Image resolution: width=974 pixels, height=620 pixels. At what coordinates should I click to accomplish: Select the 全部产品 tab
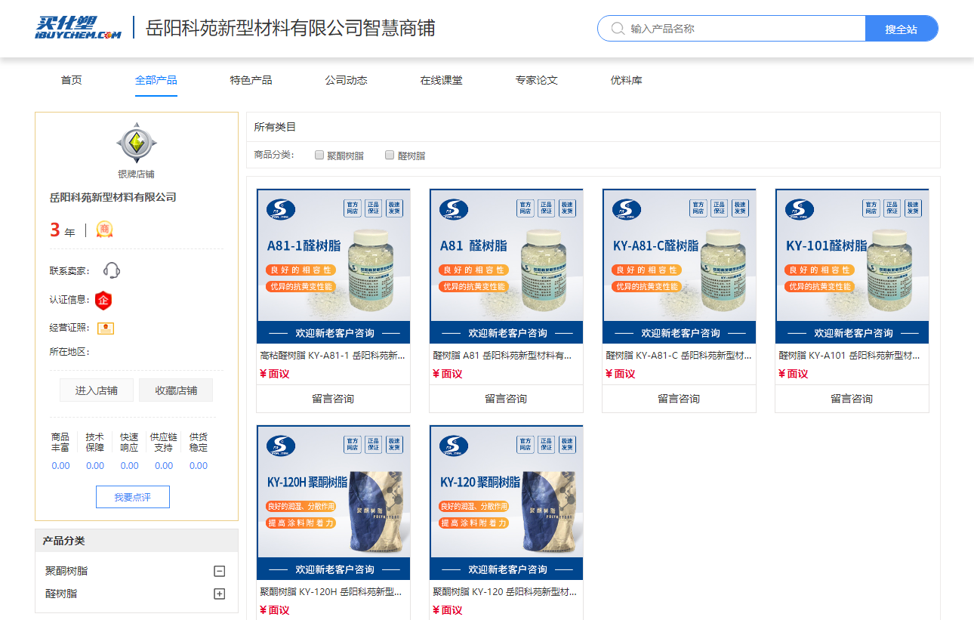(x=156, y=80)
